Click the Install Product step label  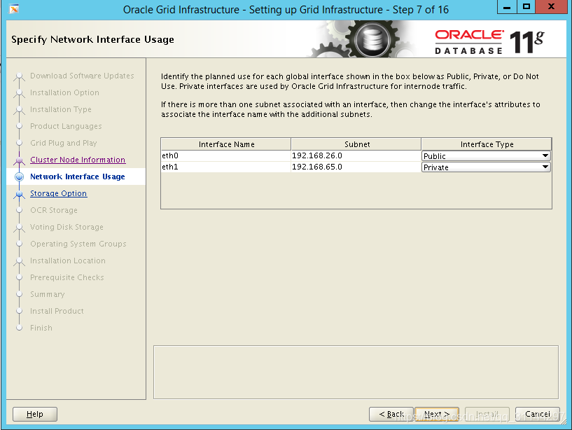tap(57, 311)
